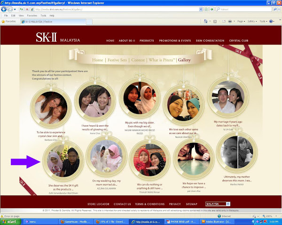Screen dimensions: 282x225
Task: Open the Edit menu
Action: tap(13, 15)
